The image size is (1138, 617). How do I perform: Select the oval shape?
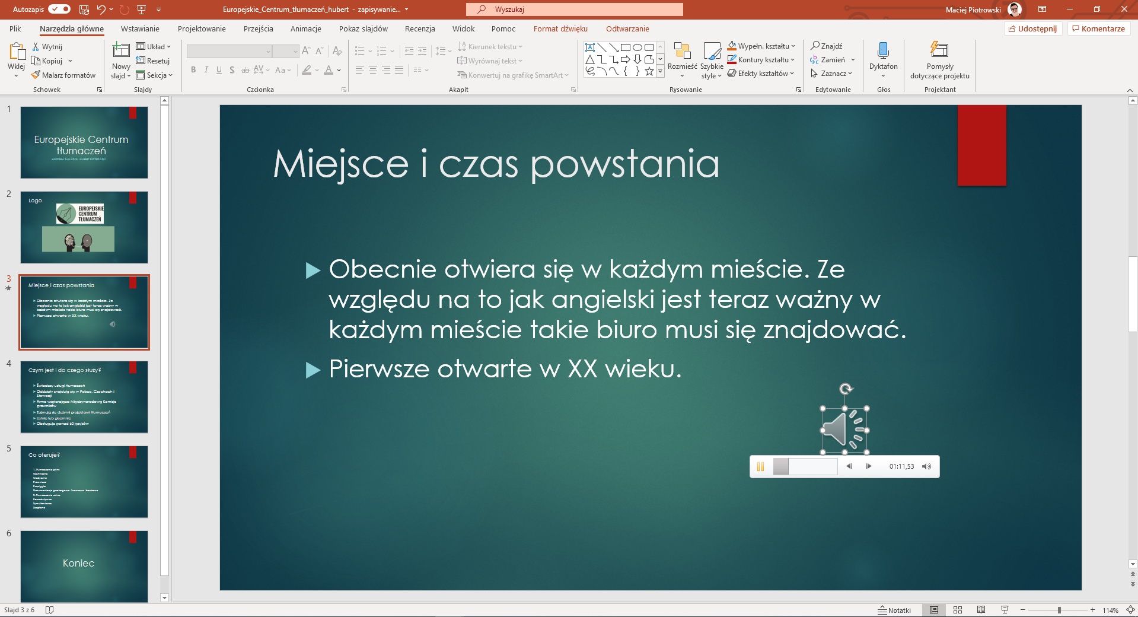637,47
